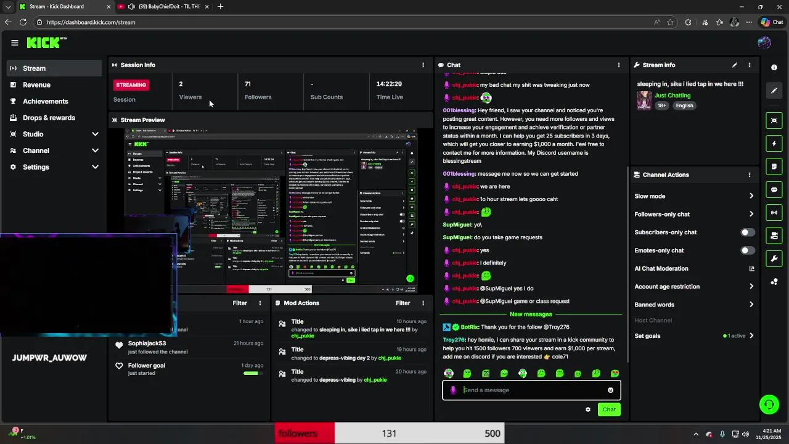Click the chat panel scrollbar
The image size is (789, 444).
point(627,265)
